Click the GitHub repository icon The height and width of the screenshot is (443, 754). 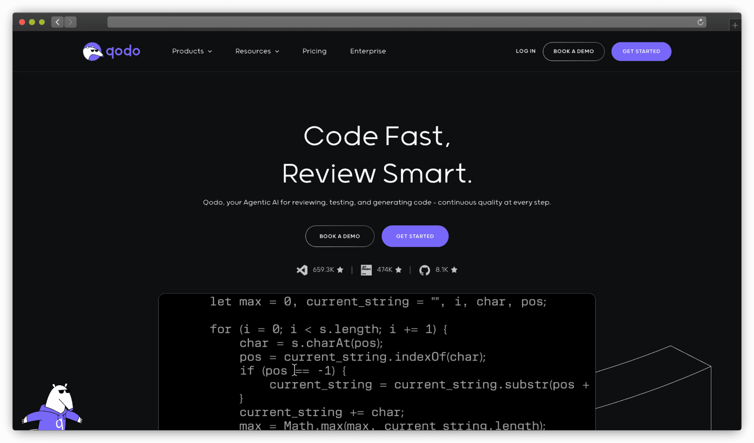click(x=425, y=270)
